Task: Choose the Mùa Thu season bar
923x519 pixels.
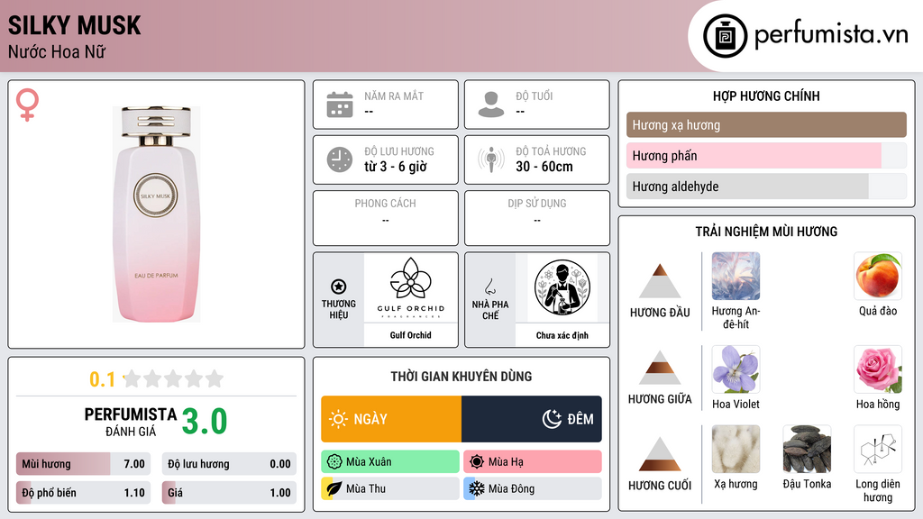Action: [x=390, y=488]
